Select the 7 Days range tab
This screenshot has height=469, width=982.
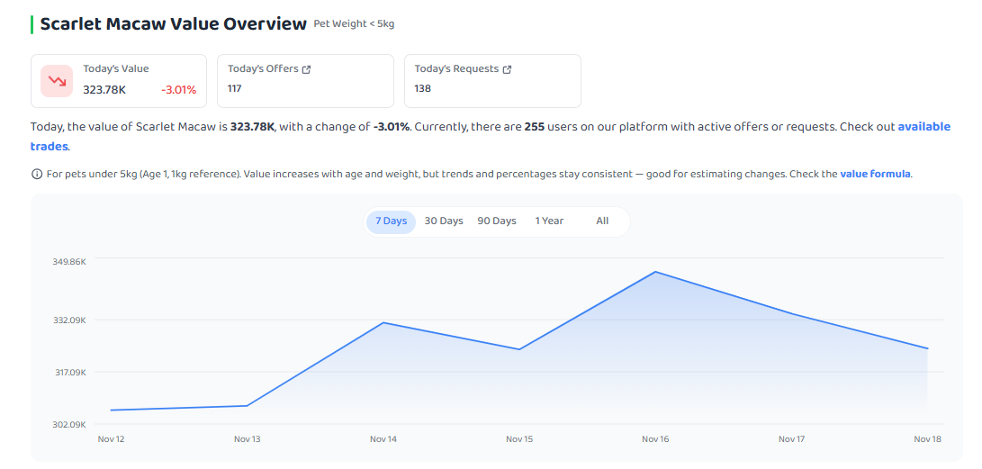(391, 221)
